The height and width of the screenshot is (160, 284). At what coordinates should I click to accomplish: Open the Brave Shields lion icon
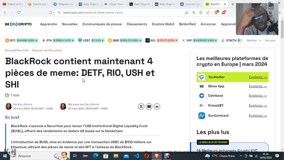point(216,12)
